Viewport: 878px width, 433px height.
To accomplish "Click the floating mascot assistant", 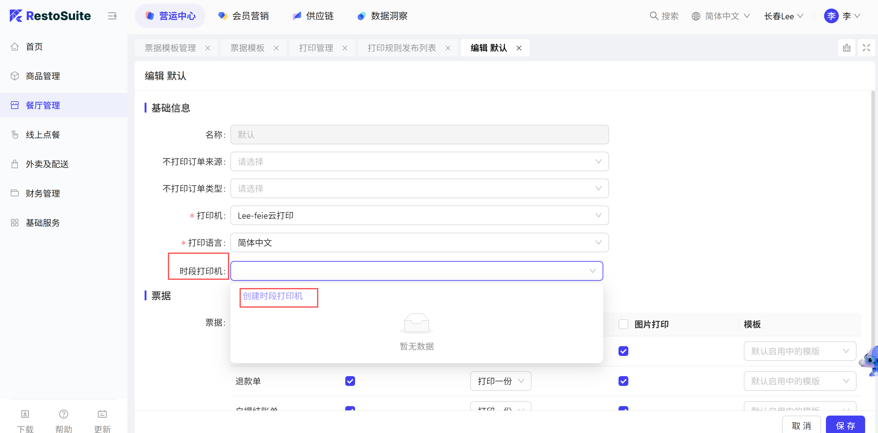I will (x=871, y=361).
